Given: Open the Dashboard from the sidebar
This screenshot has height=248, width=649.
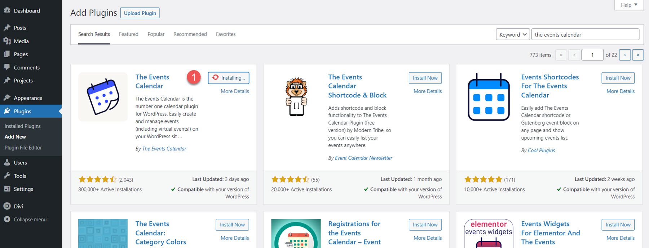Looking at the screenshot, I should [8, 10].
